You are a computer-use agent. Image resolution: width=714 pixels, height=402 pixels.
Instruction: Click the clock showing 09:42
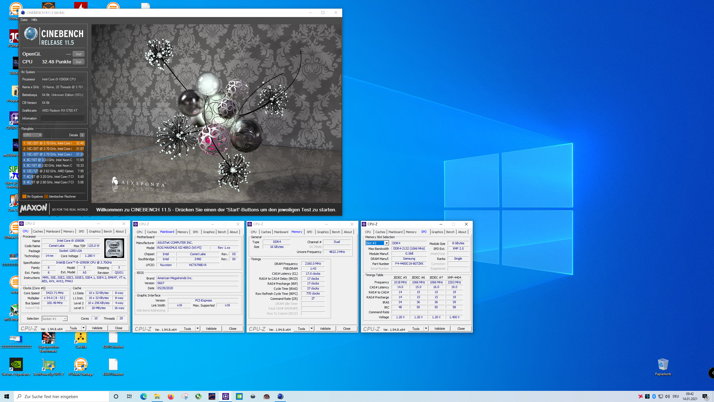[690, 394]
